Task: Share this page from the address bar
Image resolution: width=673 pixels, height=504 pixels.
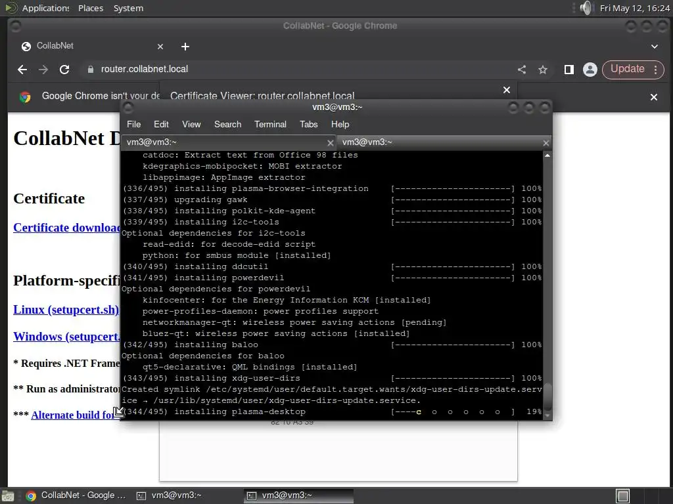Action: tap(522, 70)
